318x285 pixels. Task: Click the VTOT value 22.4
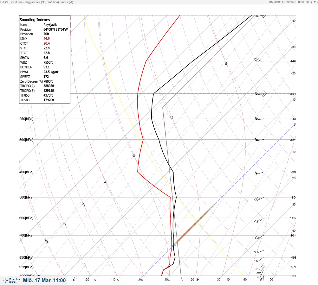coord(46,48)
